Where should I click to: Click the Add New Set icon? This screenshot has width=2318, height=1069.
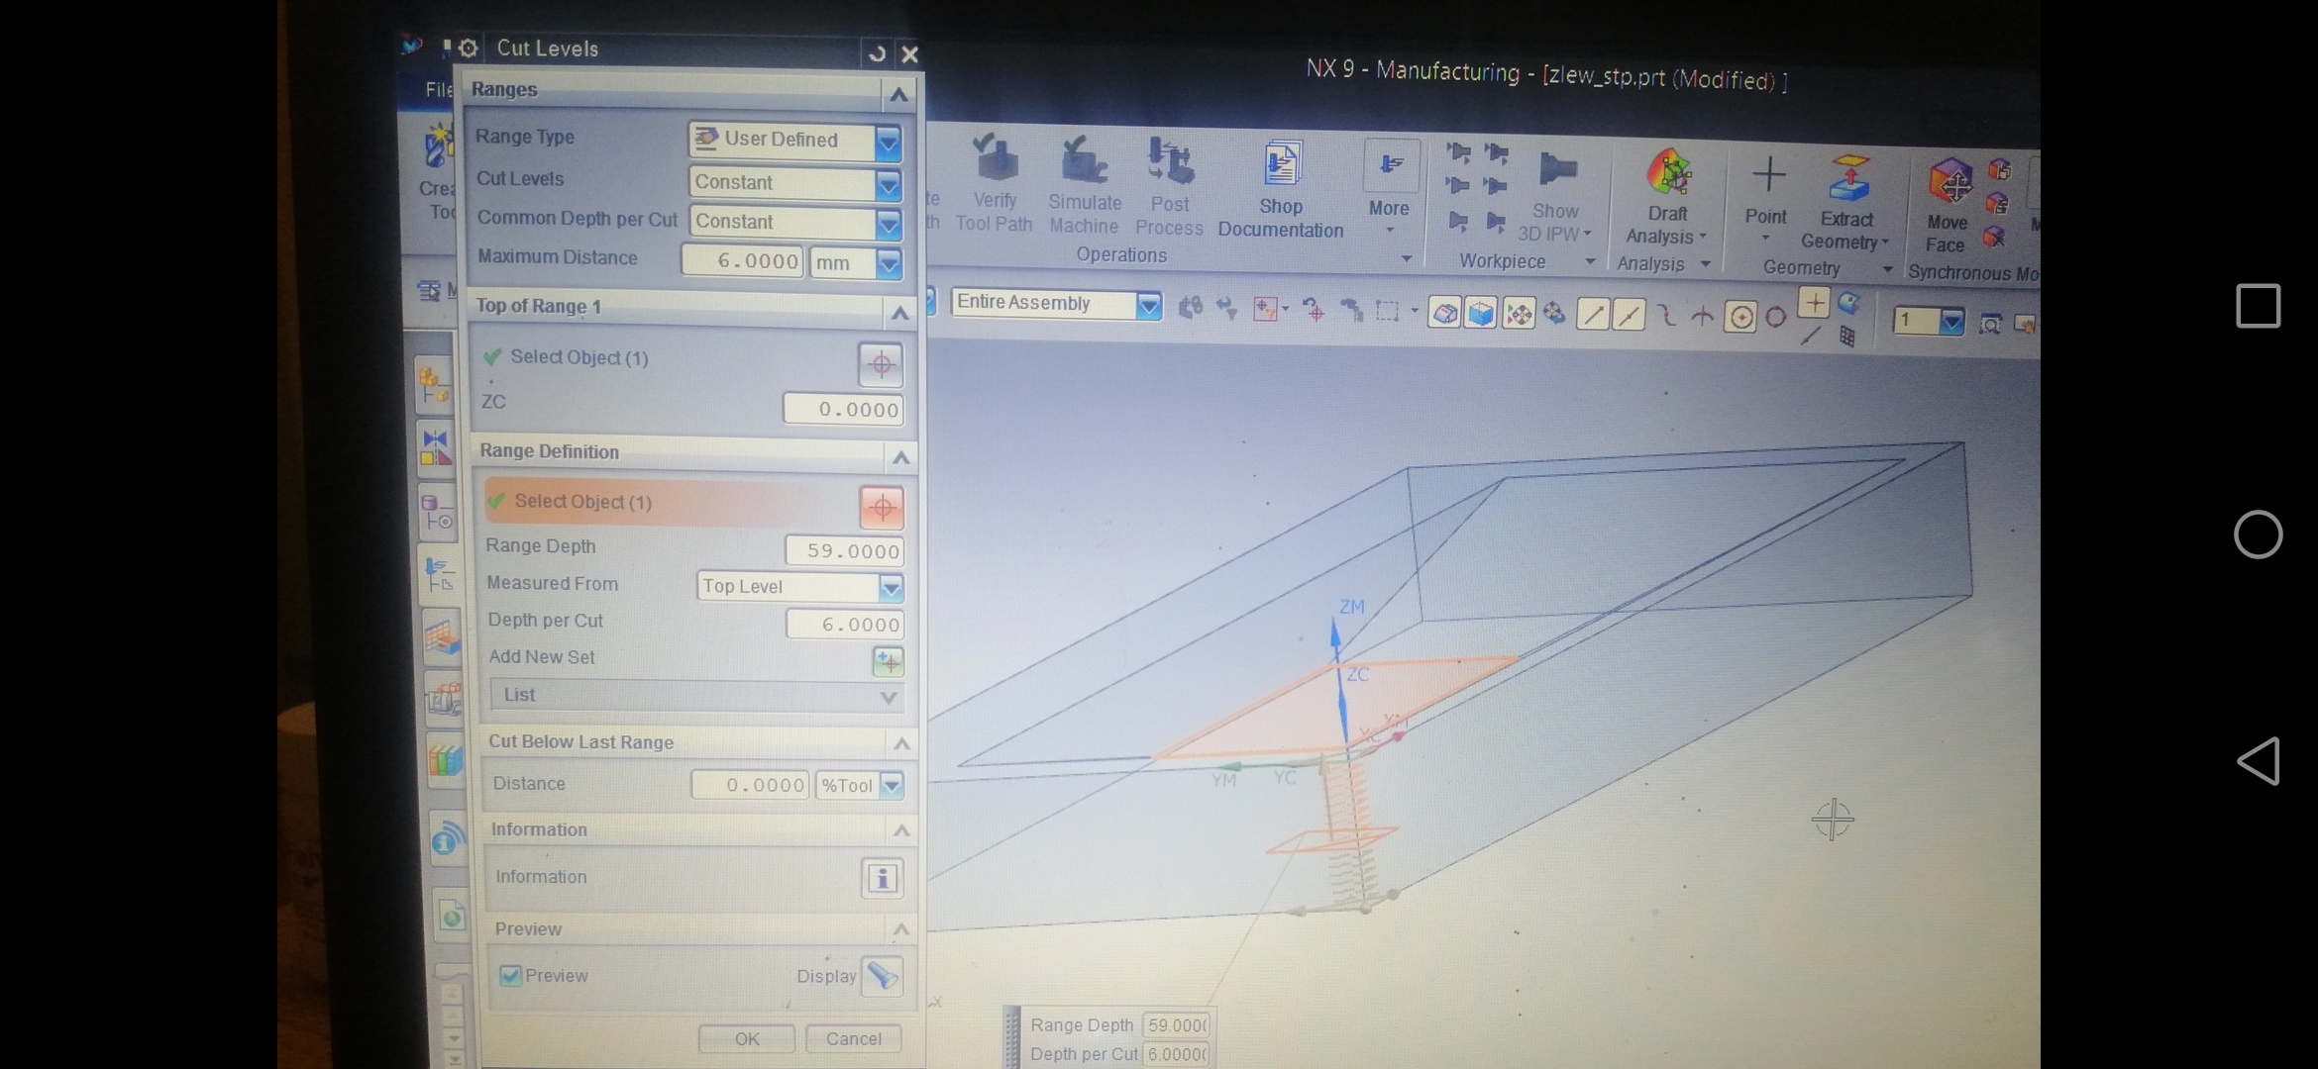pos(888,661)
